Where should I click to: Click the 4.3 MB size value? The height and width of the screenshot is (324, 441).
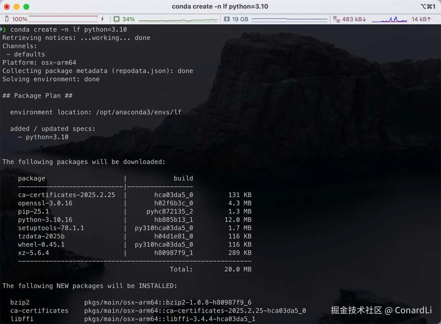pos(240,203)
